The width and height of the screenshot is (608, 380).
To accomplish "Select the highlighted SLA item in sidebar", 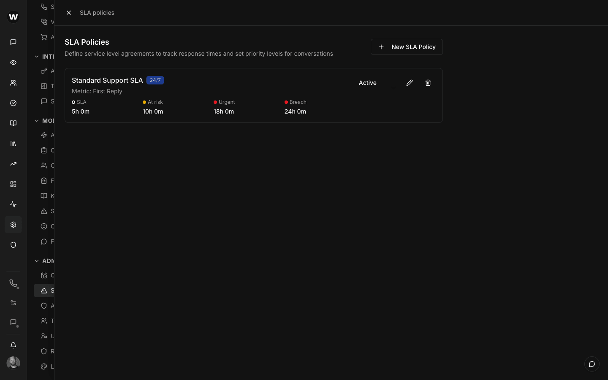I will (x=44, y=290).
